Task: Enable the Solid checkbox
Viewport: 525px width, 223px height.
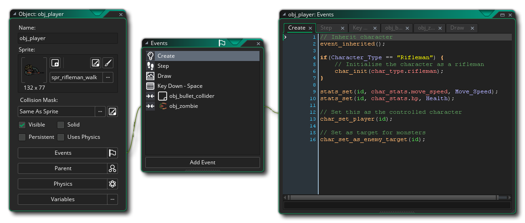Action: 61,125
